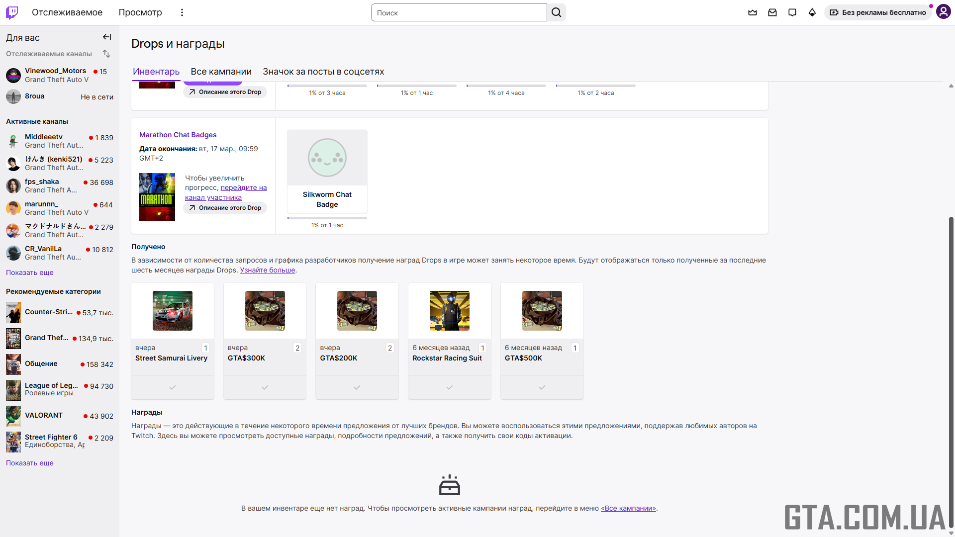Click the Bits diamond icon
This screenshot has width=955, height=537.
[x=812, y=12]
